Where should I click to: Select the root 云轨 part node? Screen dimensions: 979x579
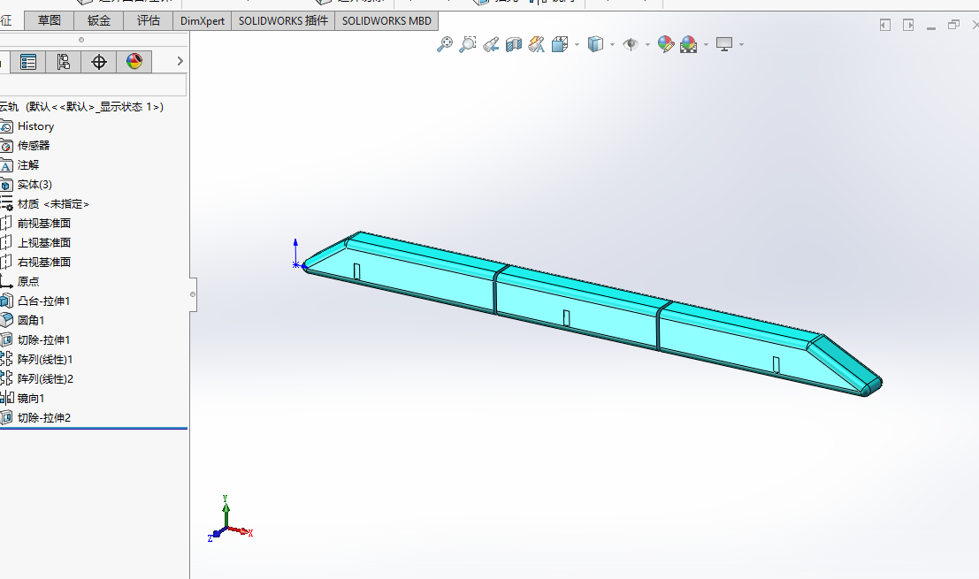pos(81,107)
